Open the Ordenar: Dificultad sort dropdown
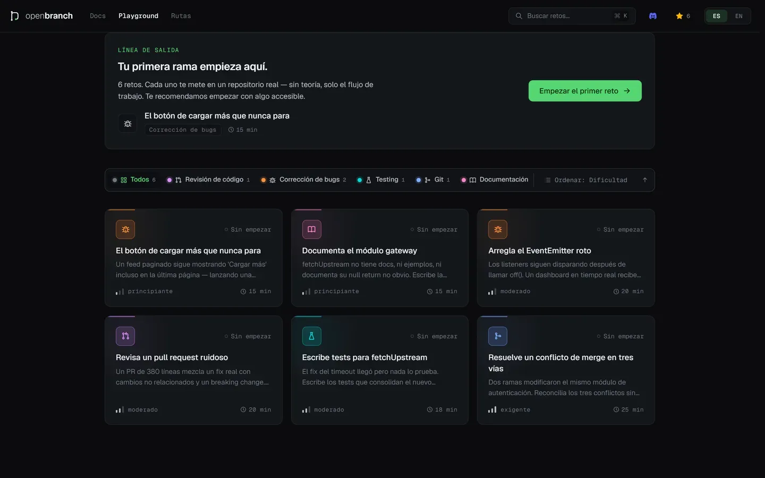 coord(586,180)
